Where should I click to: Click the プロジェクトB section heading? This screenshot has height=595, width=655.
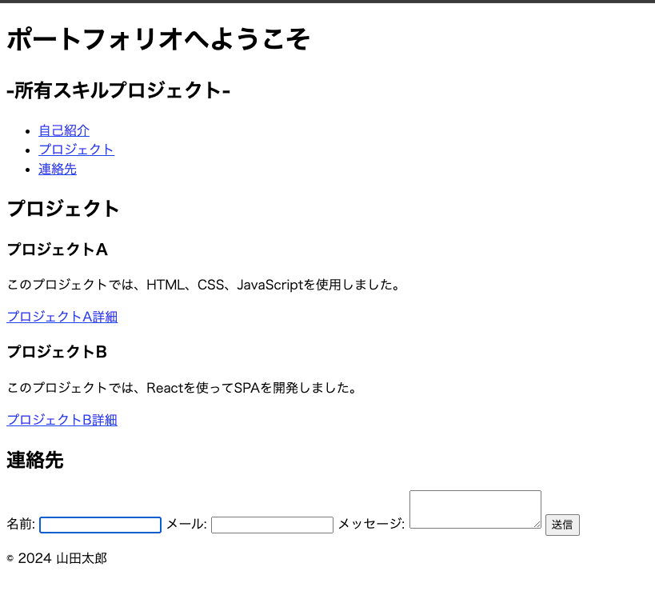[57, 353]
